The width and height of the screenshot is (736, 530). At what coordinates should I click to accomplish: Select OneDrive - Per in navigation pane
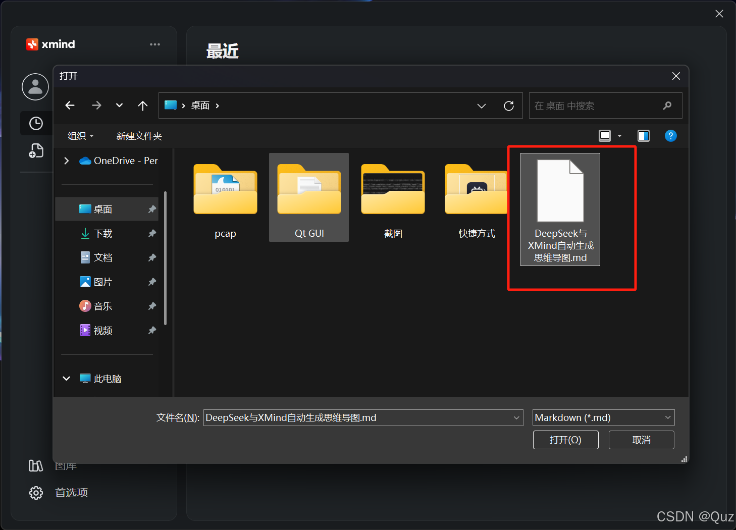[119, 161]
